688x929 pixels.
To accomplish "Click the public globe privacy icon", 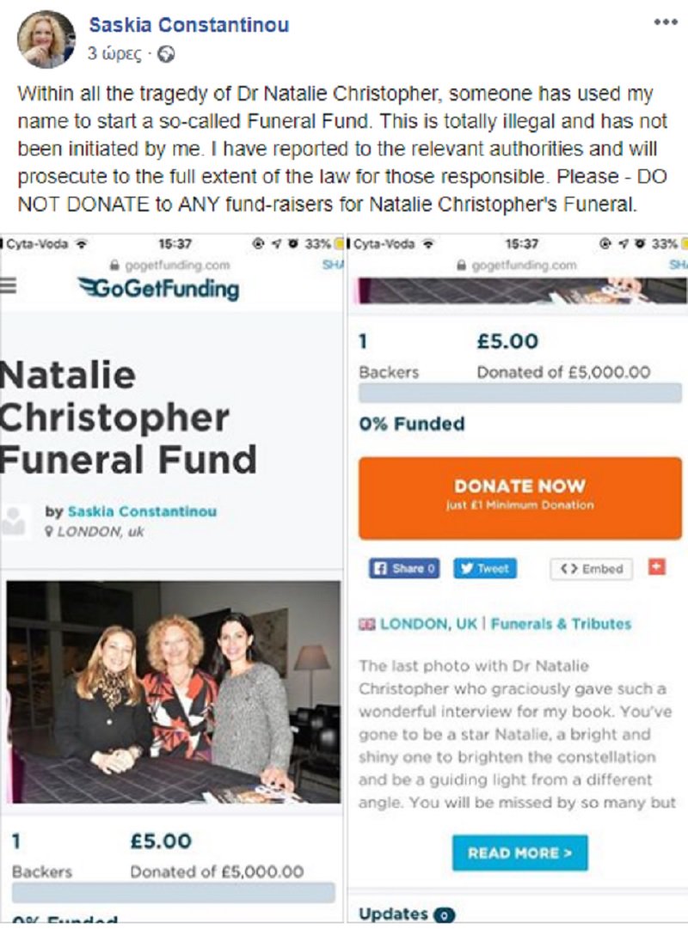I will click(x=167, y=54).
